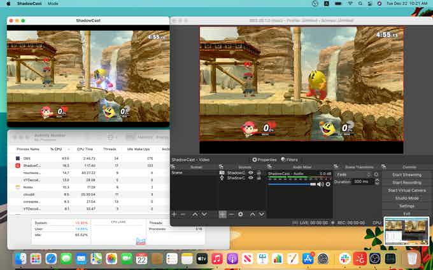This screenshot has height=270, width=433.
Task: Hide the ShadowCast video source via eye icon
Action: (x=251, y=173)
